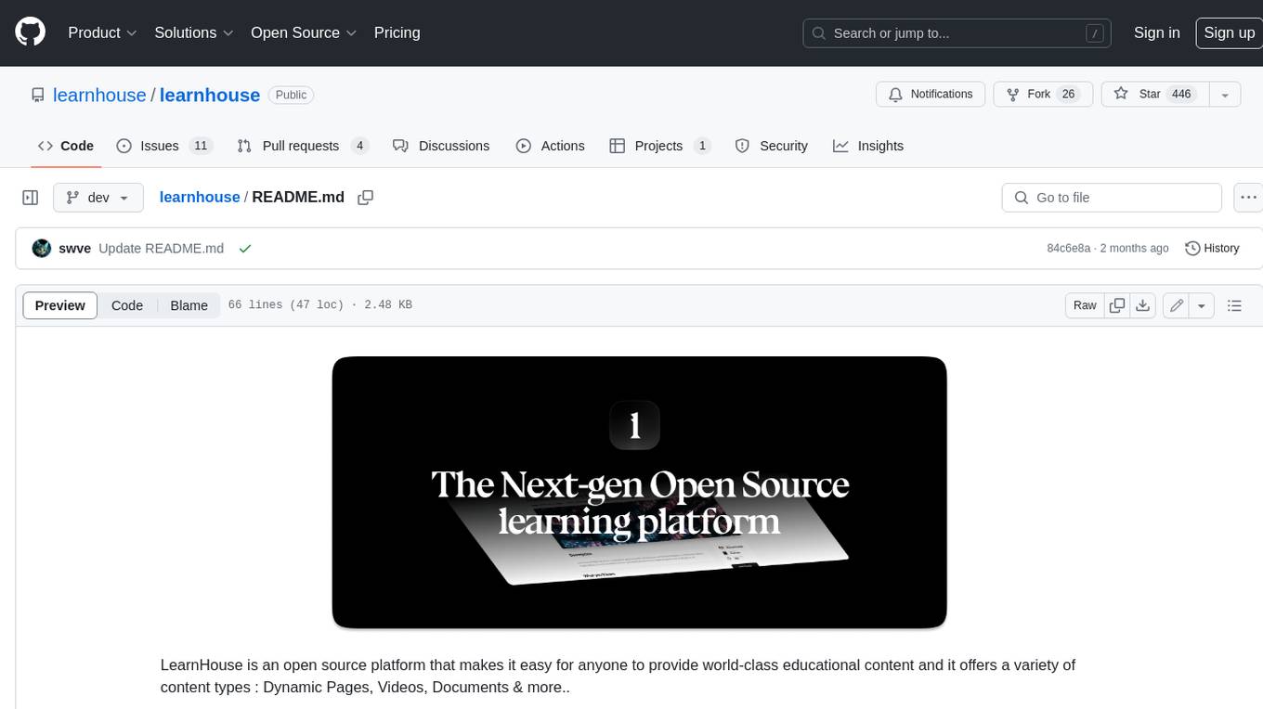Open commit 84c6e8a

click(1069, 249)
